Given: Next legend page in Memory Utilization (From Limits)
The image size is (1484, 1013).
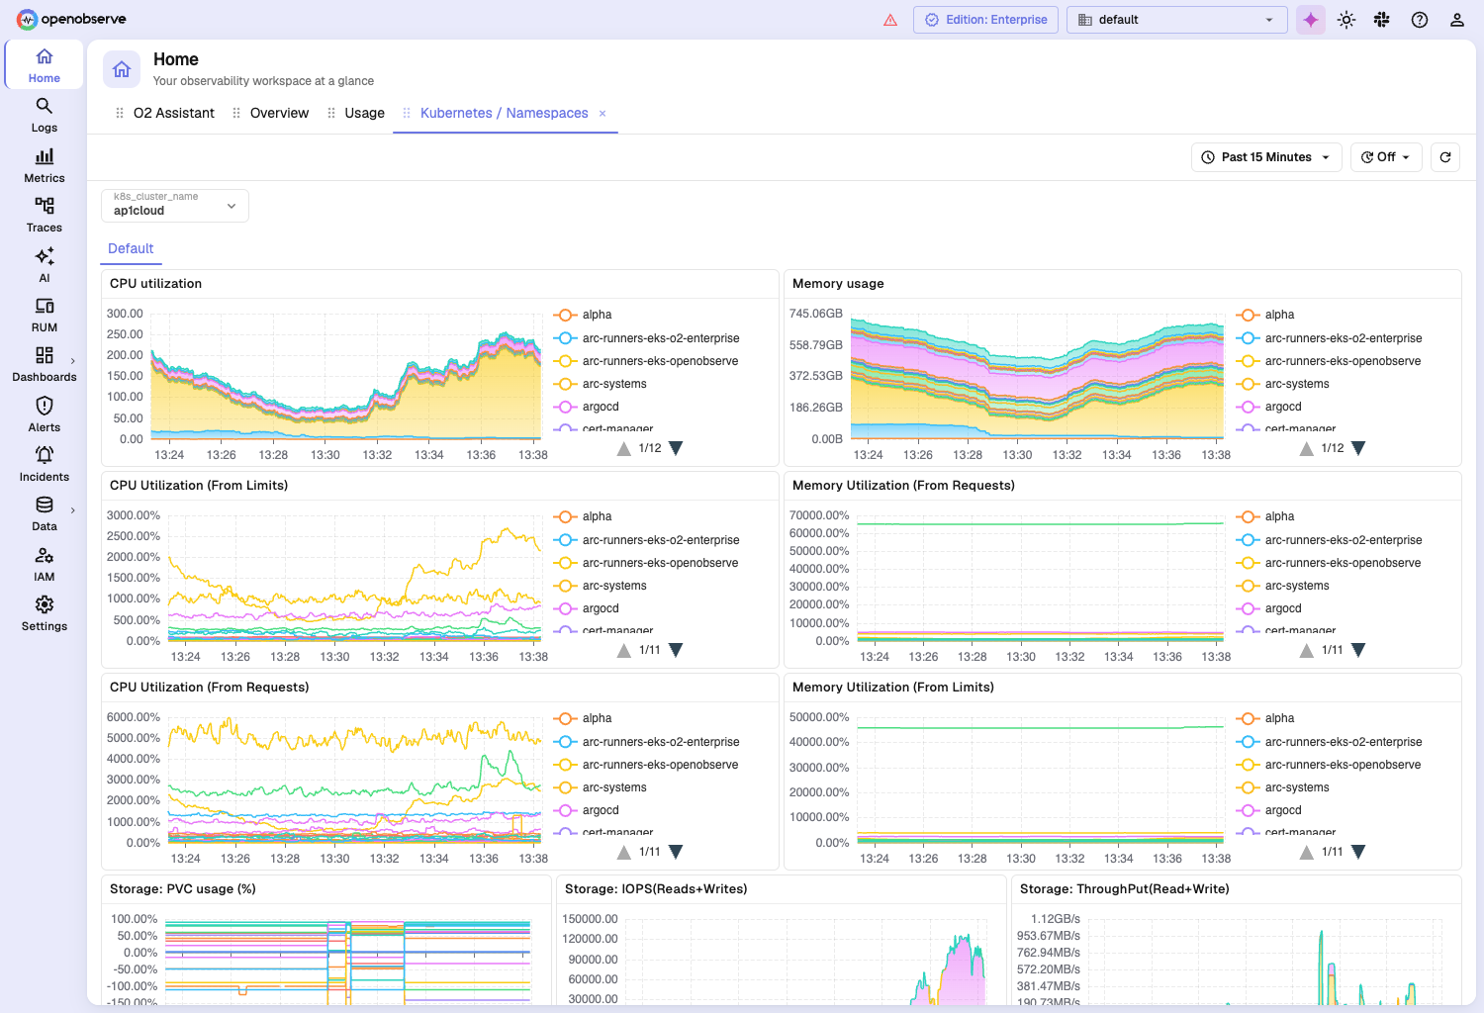Looking at the screenshot, I should pos(1358,853).
